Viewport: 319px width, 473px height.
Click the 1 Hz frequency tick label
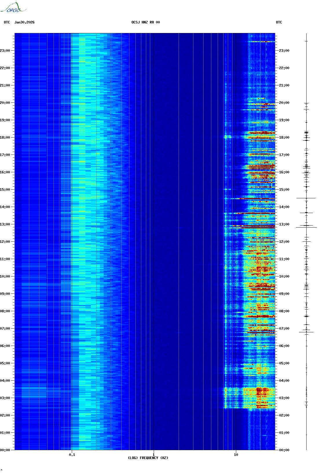pyautogui.click(x=153, y=454)
